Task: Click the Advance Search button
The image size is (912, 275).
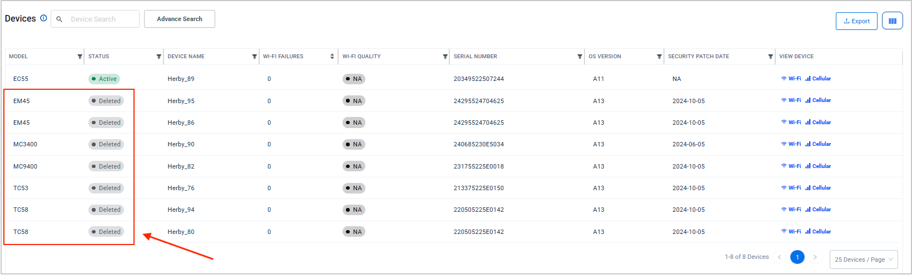Action: (179, 19)
